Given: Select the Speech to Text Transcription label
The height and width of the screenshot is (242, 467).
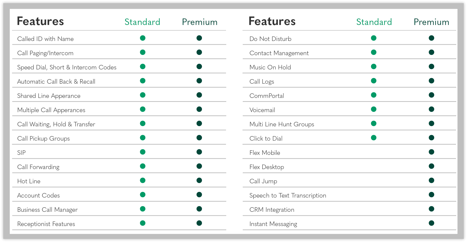Looking at the screenshot, I should (288, 196).
